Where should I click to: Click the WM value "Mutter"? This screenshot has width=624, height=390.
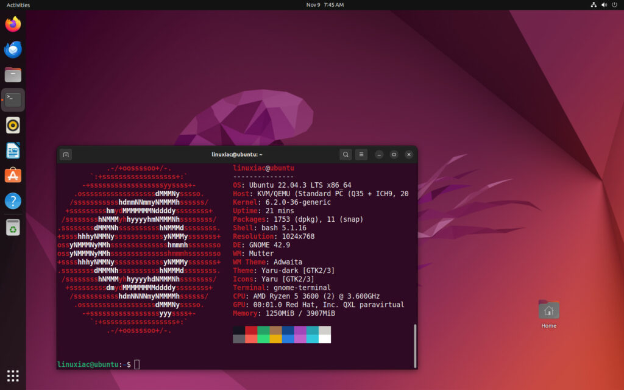point(261,253)
